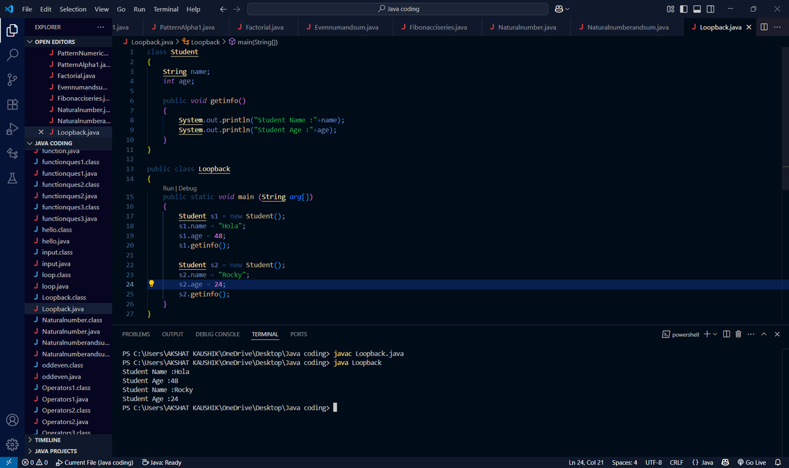Open the Copilot chat icon in title bar
789x468 pixels.
(x=559, y=9)
